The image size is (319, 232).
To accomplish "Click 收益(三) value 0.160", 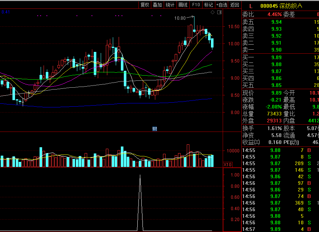I will 275,142.
